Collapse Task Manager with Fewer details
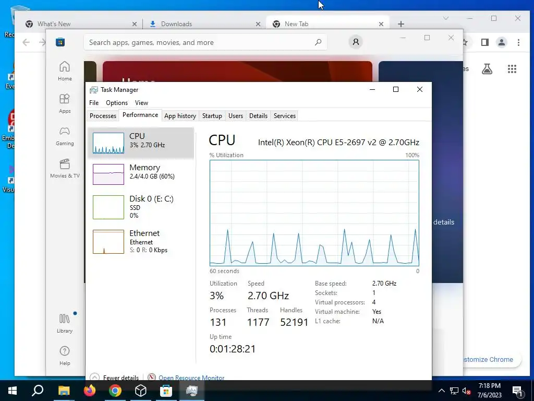 pos(114,378)
